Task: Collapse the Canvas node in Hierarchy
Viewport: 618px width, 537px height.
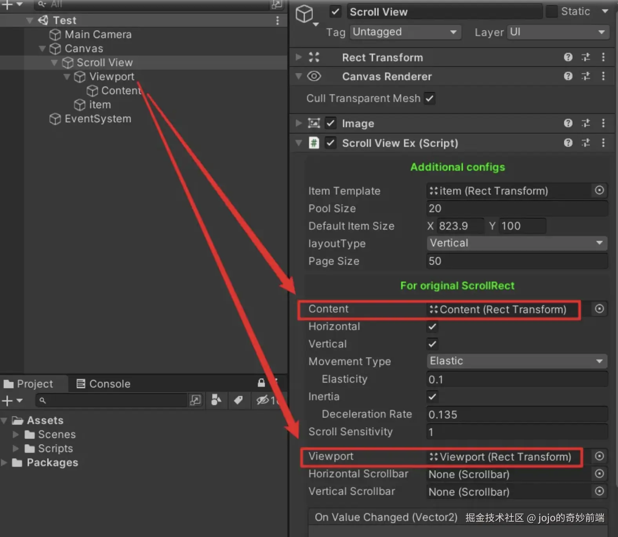Action: click(x=42, y=49)
